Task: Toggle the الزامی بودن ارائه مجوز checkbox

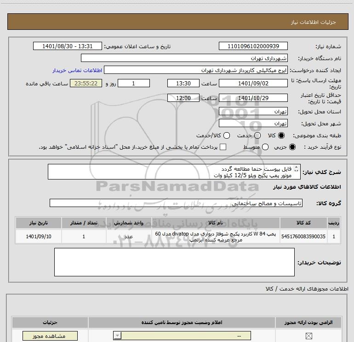Action: point(308,336)
